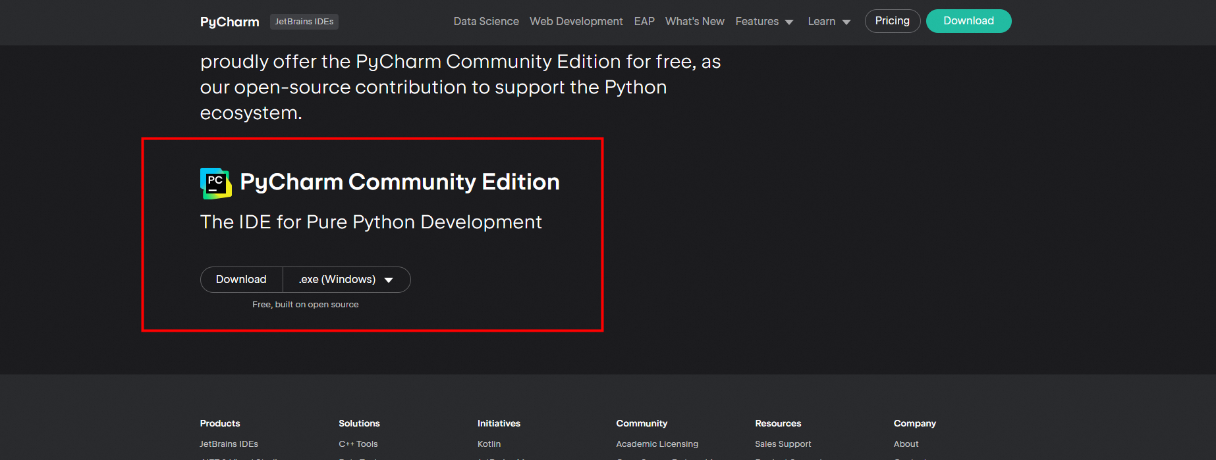This screenshot has width=1216, height=460.
Task: Open the What's New page
Action: tap(694, 22)
